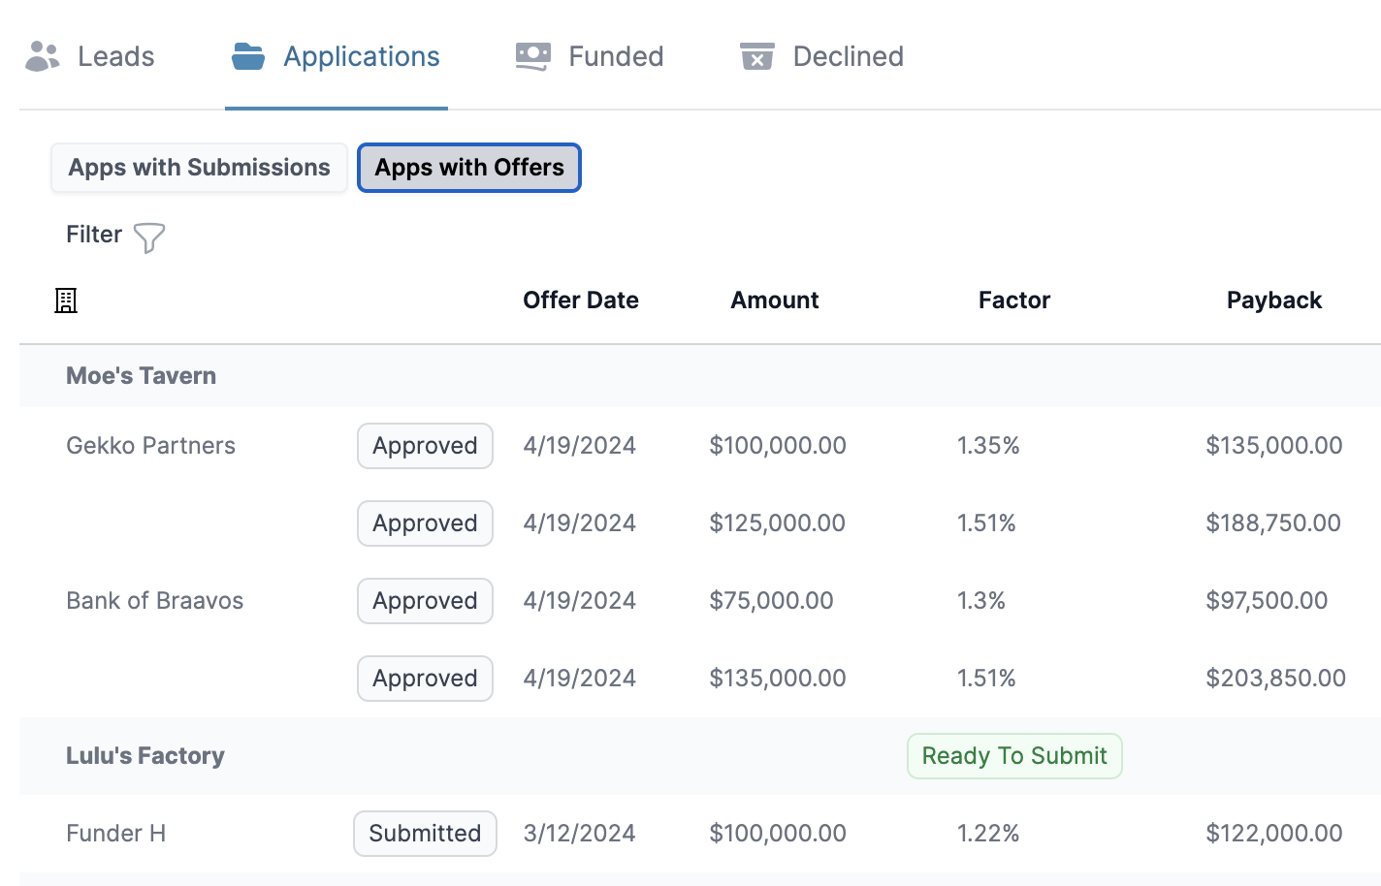The image size is (1381, 886).
Task: Click Submitted status for Funder H
Action: coord(425,834)
